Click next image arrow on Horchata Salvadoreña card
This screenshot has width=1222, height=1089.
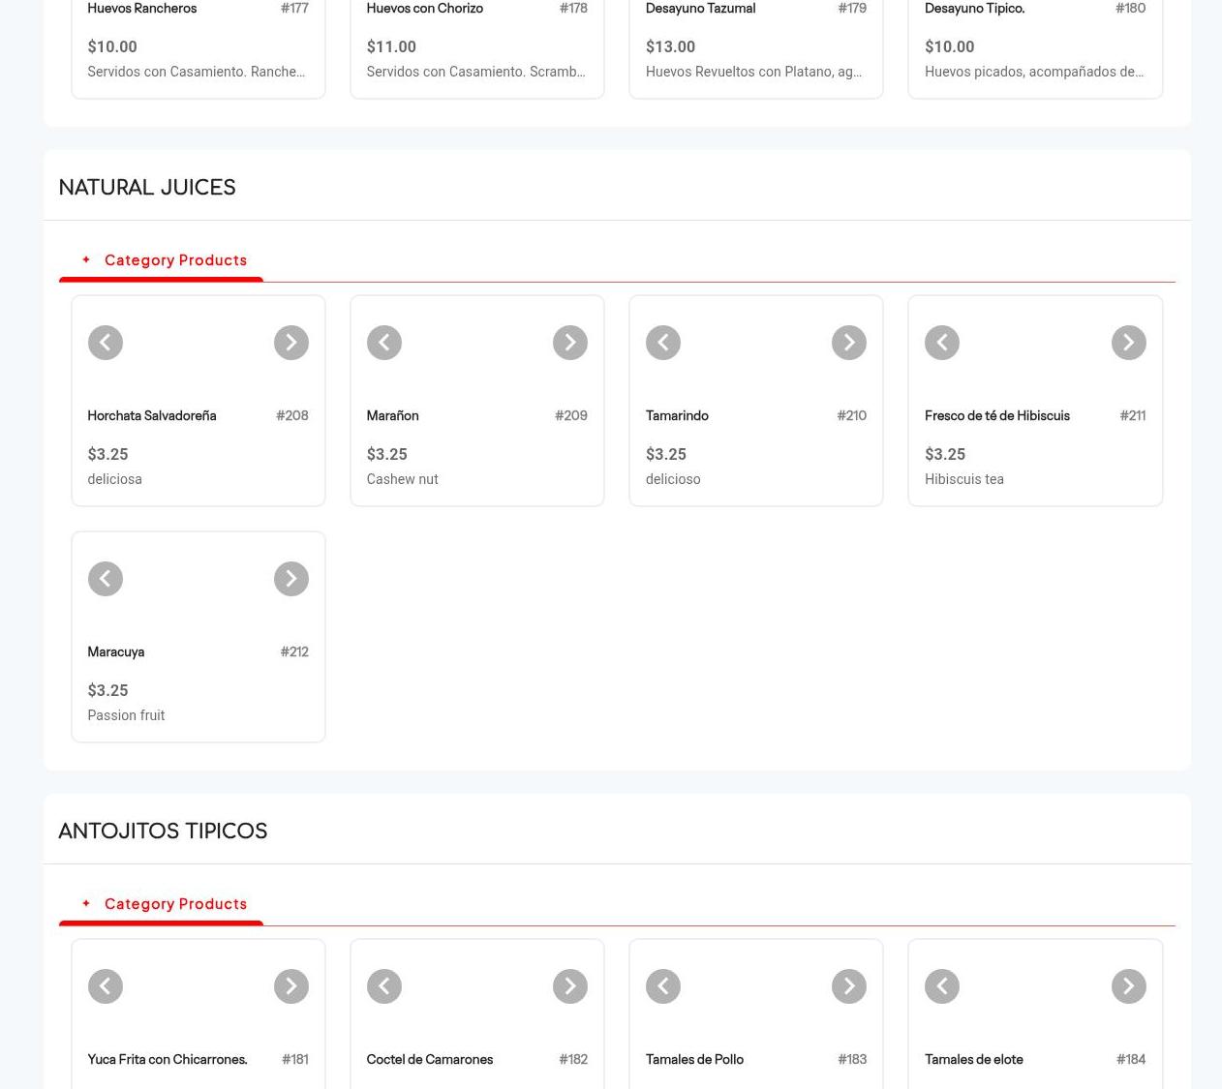point(290,343)
